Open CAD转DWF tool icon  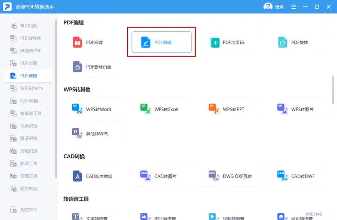click(282, 176)
